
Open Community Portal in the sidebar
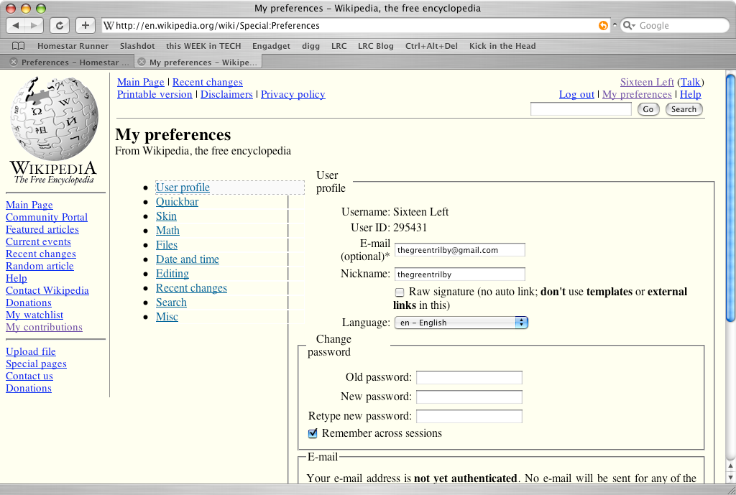pyautogui.click(x=47, y=217)
